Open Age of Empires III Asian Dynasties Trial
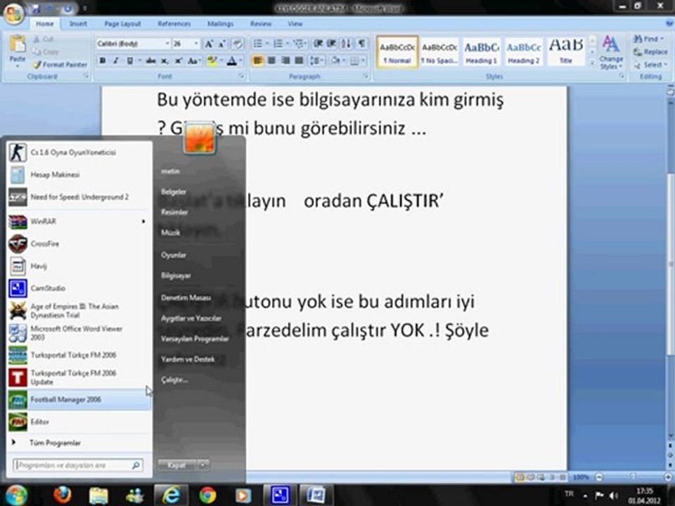 coord(79,311)
